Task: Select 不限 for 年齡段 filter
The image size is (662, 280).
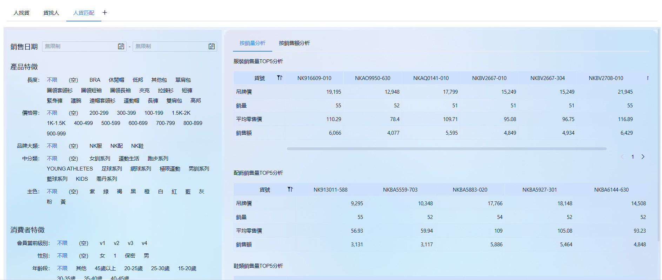Action: point(62,268)
